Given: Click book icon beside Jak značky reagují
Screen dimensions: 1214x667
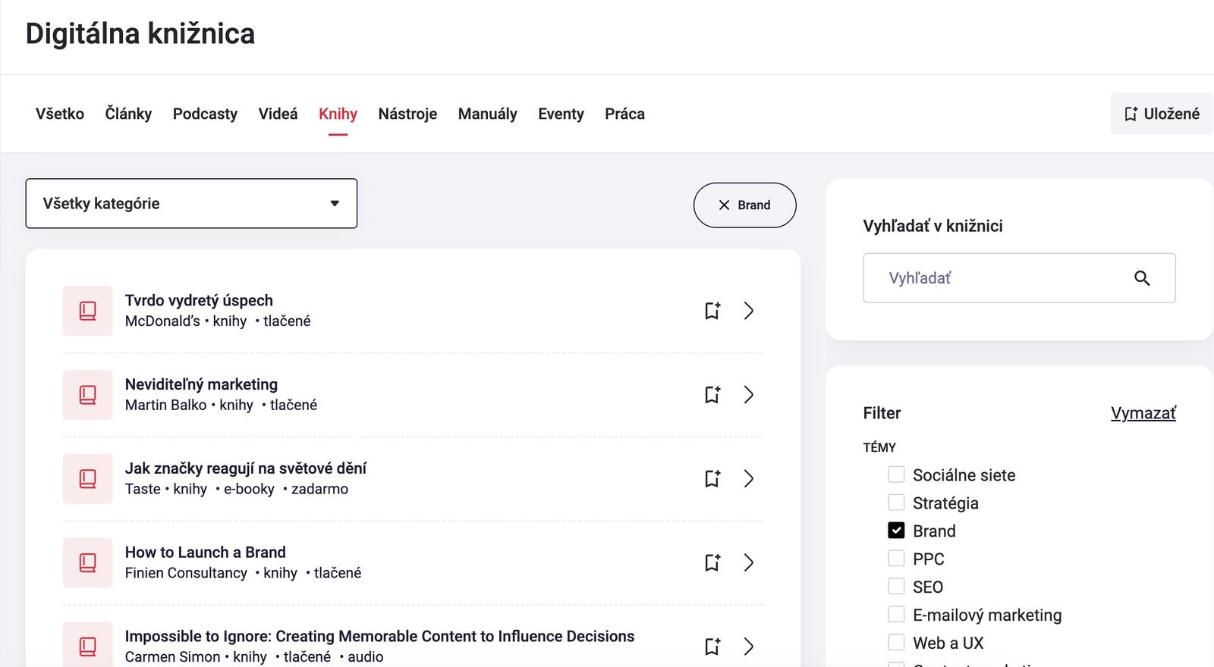Looking at the screenshot, I should pyautogui.click(x=88, y=479).
